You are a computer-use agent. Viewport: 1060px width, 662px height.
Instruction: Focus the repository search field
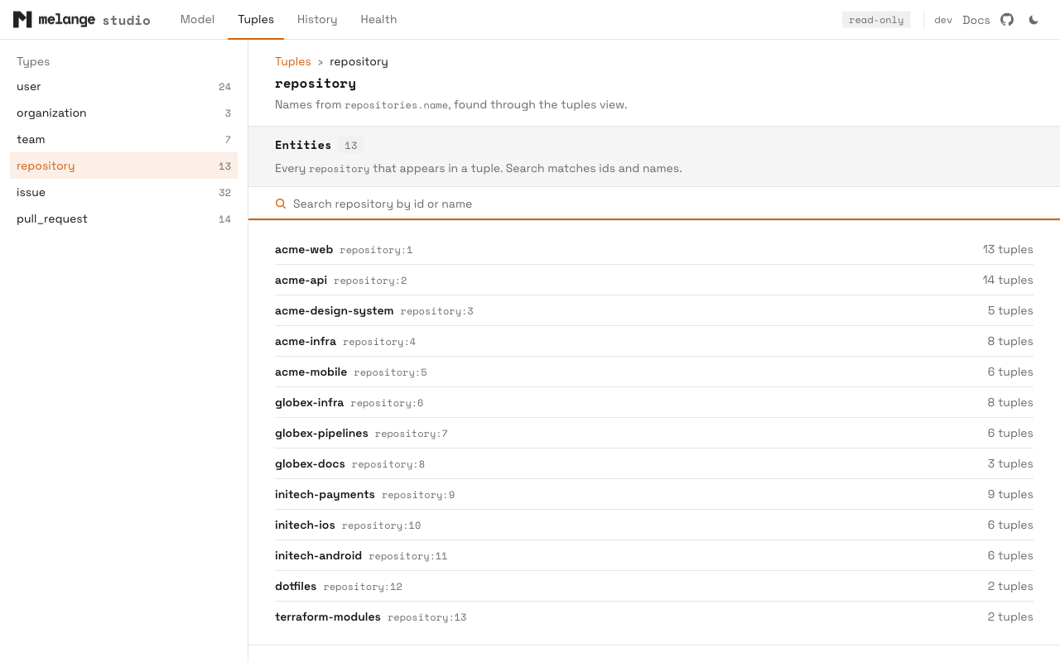(654, 204)
